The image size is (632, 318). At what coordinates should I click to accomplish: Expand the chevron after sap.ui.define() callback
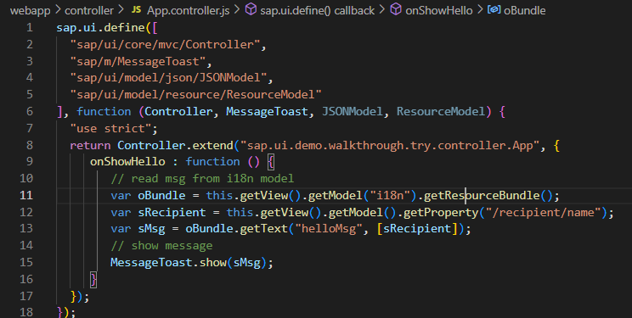click(x=382, y=10)
